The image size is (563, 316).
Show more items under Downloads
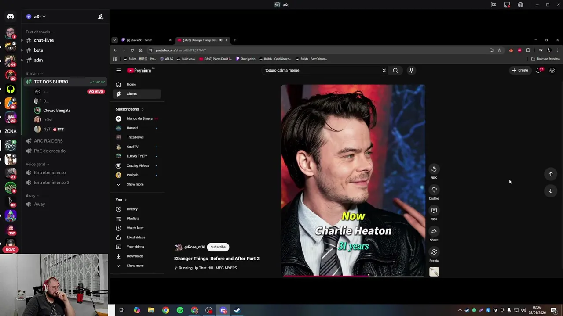[135, 266]
